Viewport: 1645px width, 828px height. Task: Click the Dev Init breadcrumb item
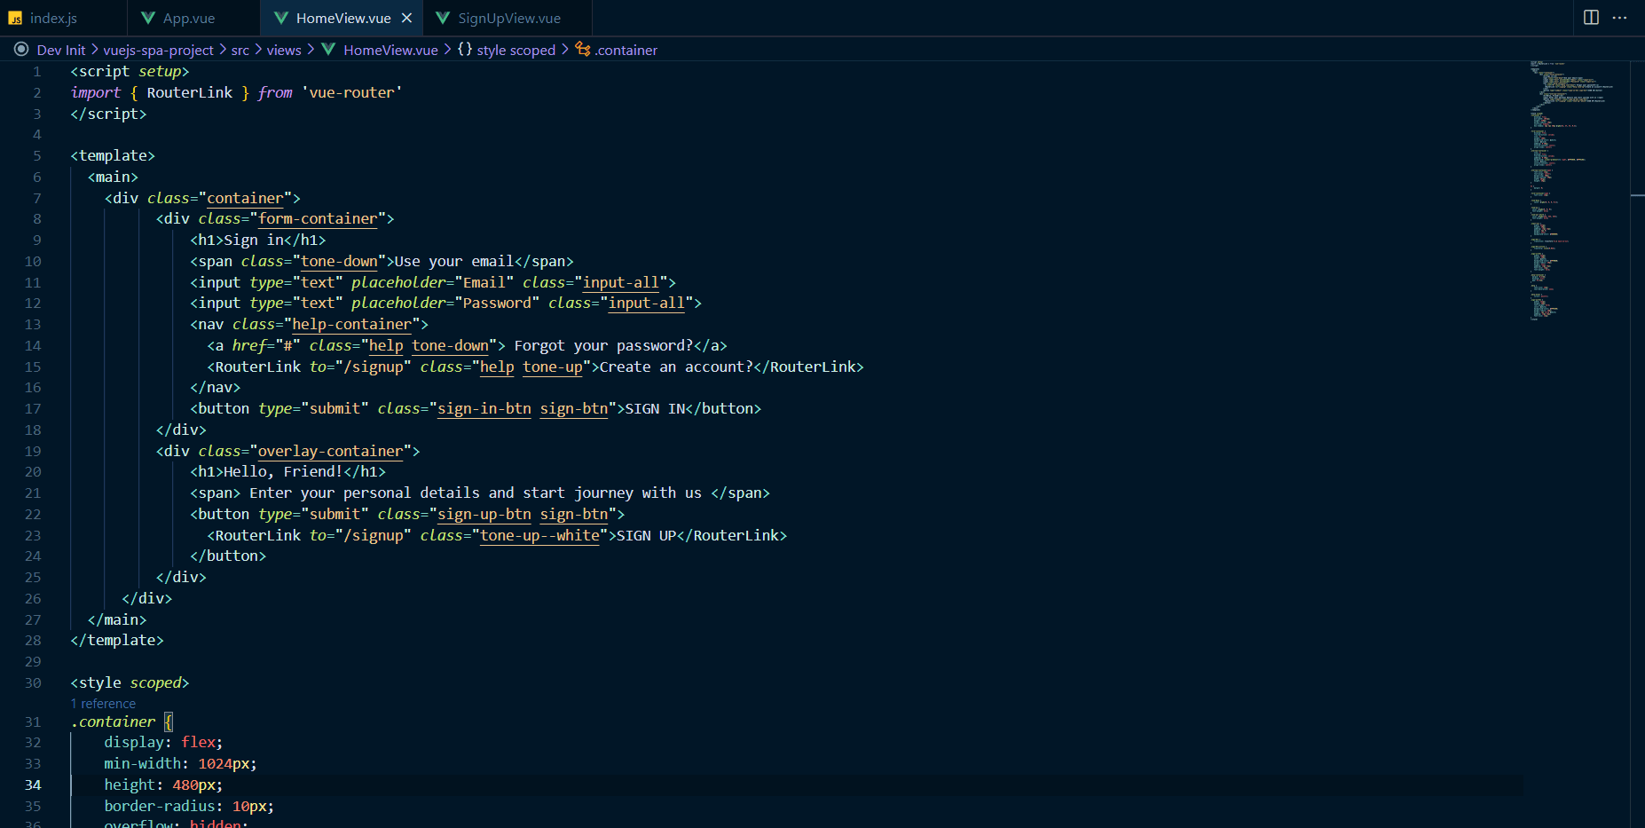click(60, 50)
